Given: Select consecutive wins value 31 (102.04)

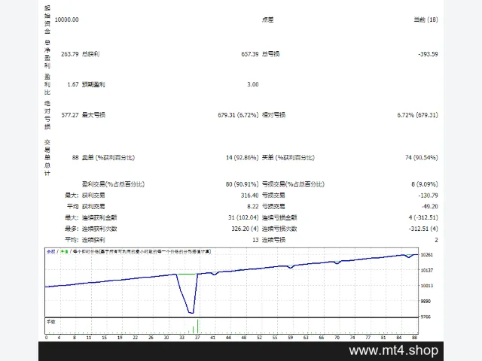Looking at the screenshot, I should click(243, 217).
